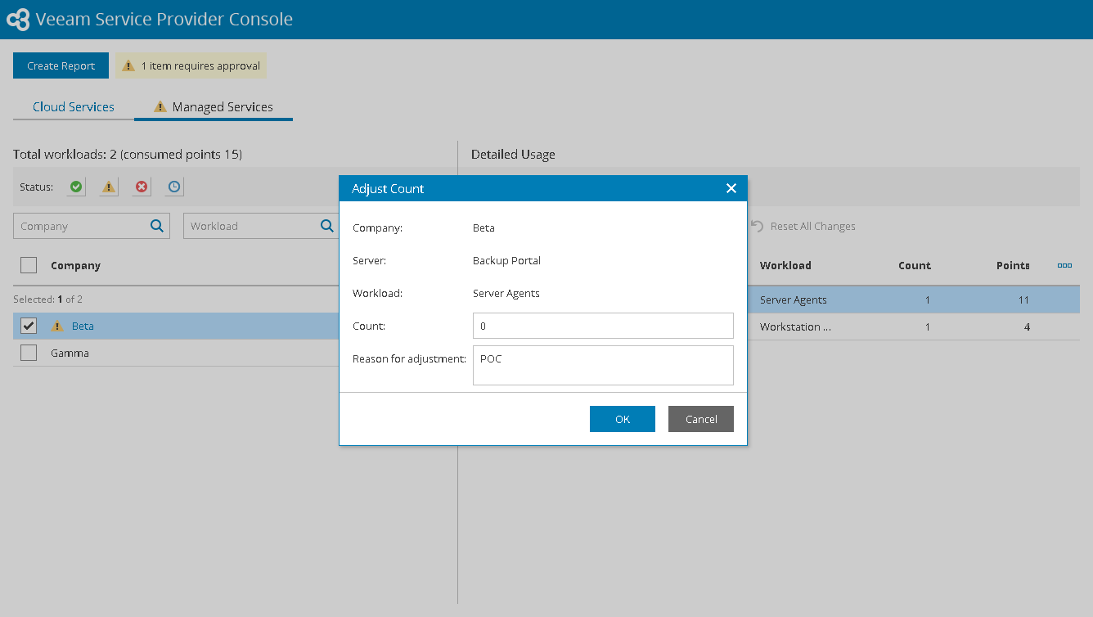Click the Create Report button
The width and height of the screenshot is (1093, 617).
[61, 65]
